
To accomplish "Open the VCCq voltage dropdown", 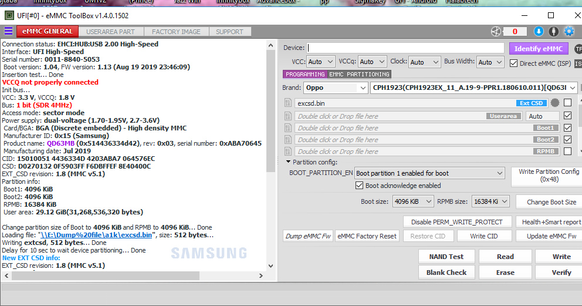I will (373, 62).
